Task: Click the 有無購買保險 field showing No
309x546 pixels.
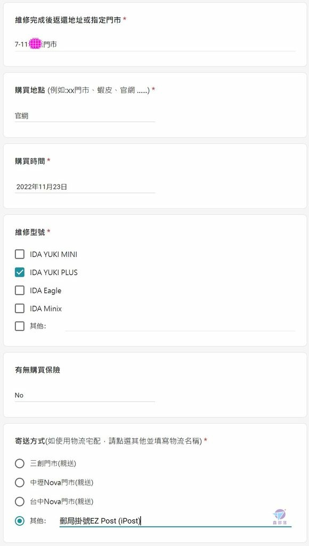Action: coord(85,395)
